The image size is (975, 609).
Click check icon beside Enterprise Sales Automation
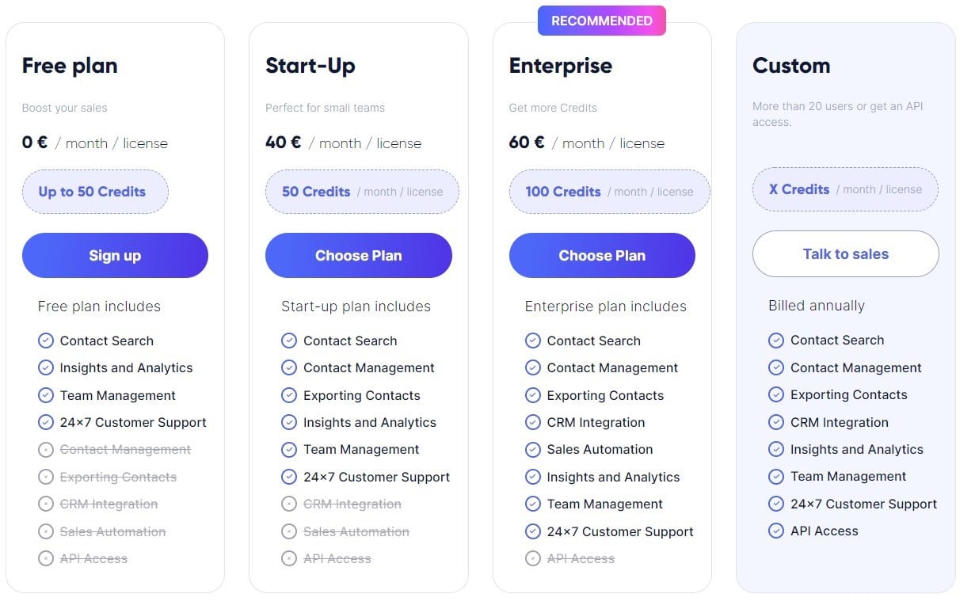tap(533, 449)
